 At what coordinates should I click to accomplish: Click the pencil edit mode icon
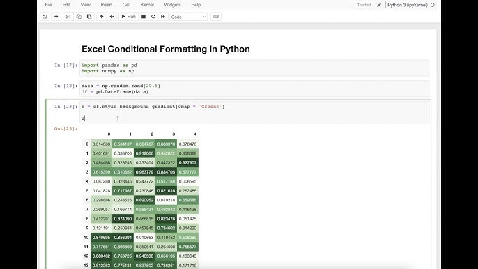click(379, 5)
